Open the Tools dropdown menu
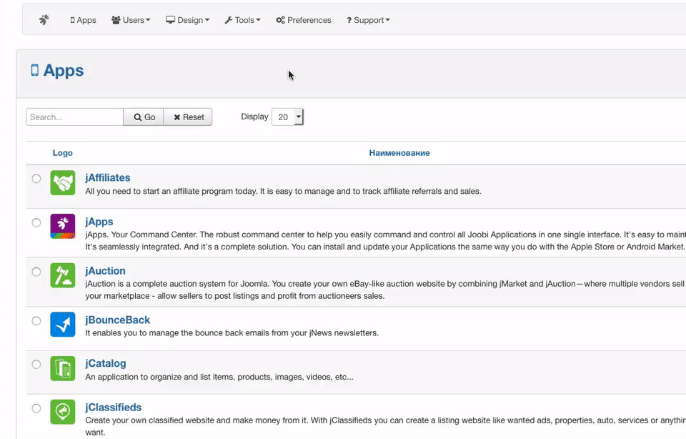The height and width of the screenshot is (439, 686). (242, 20)
